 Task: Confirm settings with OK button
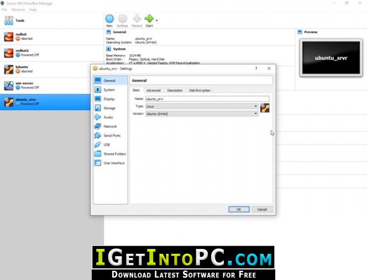coord(239,209)
